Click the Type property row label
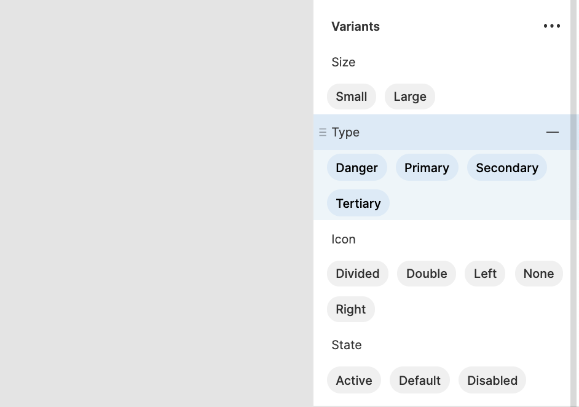This screenshot has width=579, height=407. pos(345,132)
